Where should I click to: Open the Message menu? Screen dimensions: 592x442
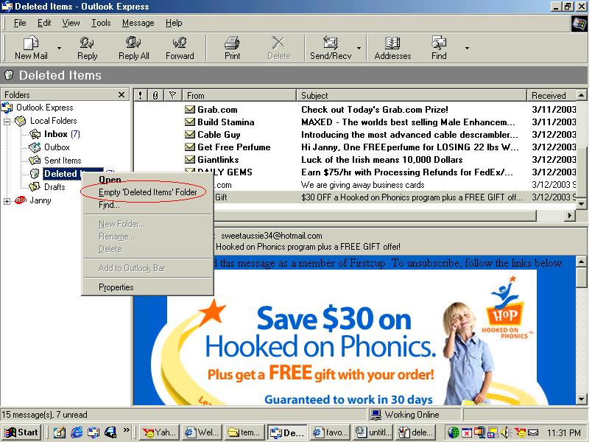[x=138, y=23]
